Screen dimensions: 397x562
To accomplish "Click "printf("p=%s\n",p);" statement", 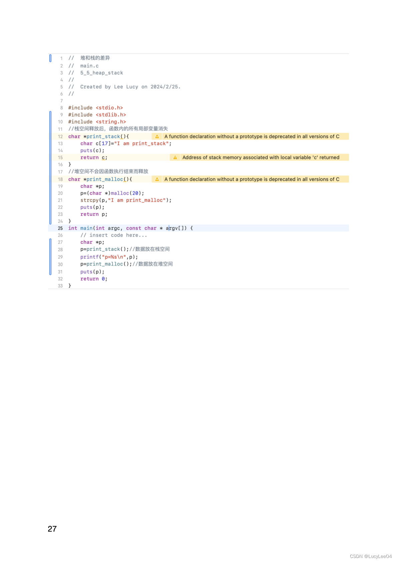I will [x=109, y=257].
